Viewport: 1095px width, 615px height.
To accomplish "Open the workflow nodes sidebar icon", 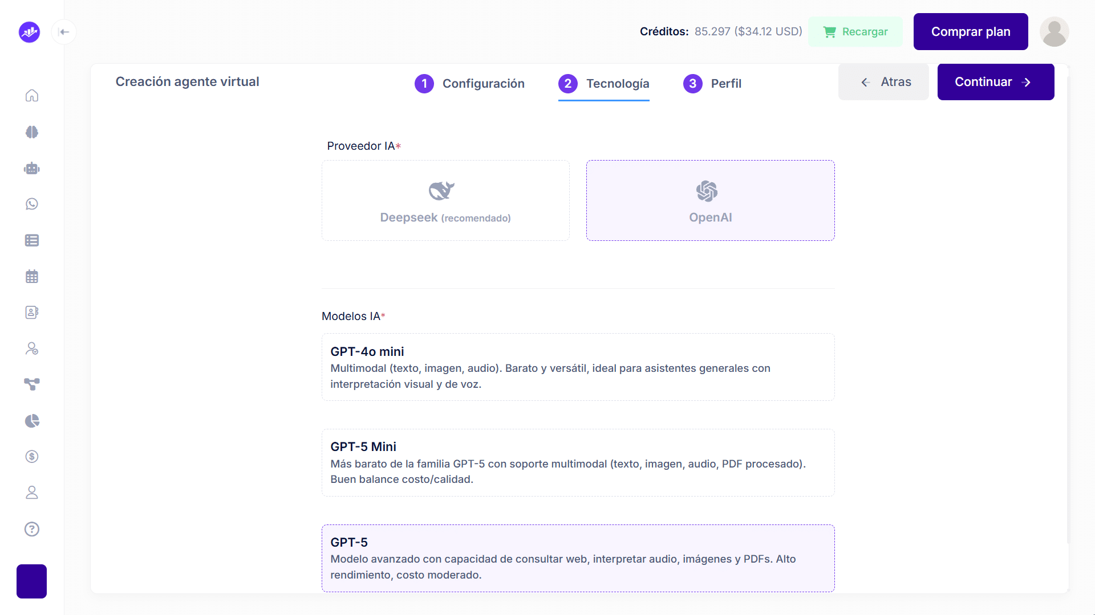I will point(32,384).
